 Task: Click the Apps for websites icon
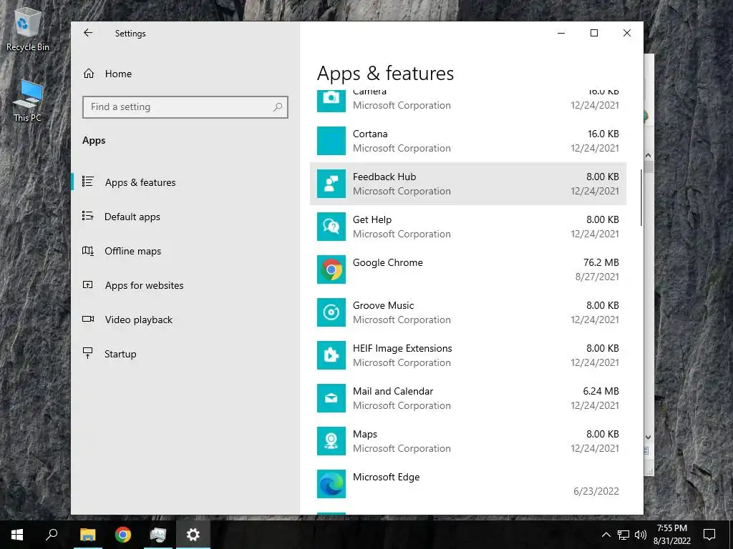pos(88,285)
